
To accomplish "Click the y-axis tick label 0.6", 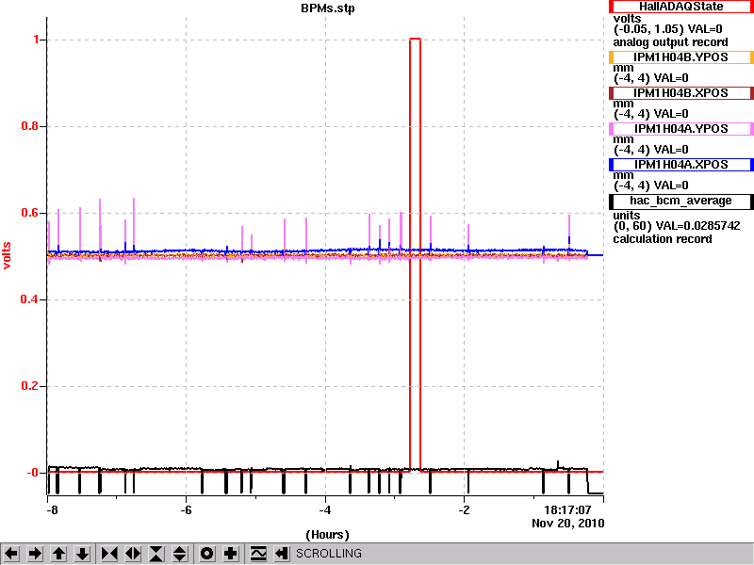I will tap(30, 213).
